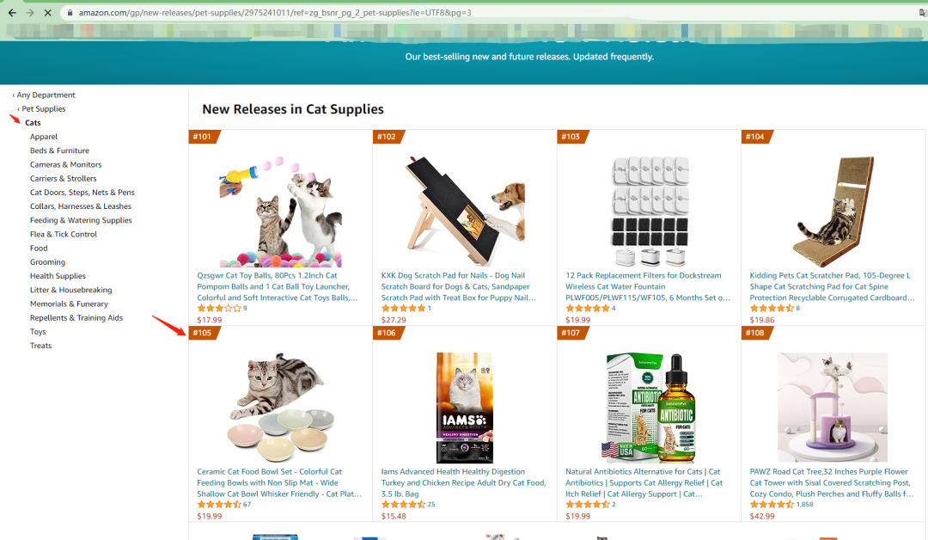
Task: Stop page loading with X button
Action: pyautogui.click(x=48, y=12)
